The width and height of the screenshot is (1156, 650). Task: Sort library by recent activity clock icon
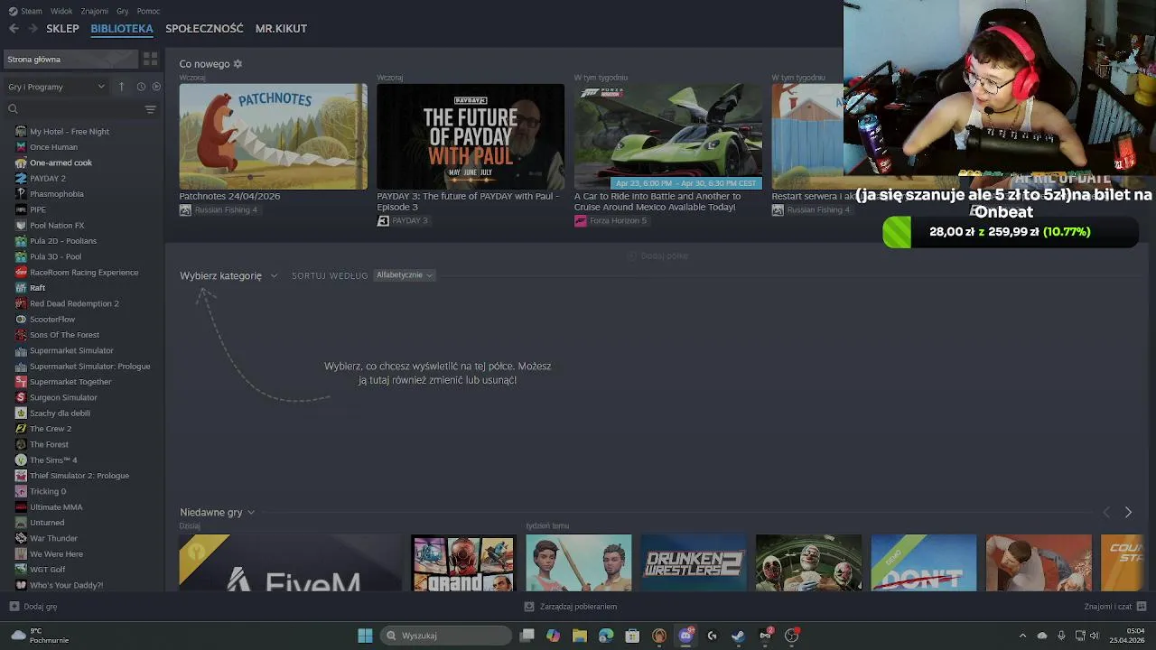pyautogui.click(x=141, y=87)
